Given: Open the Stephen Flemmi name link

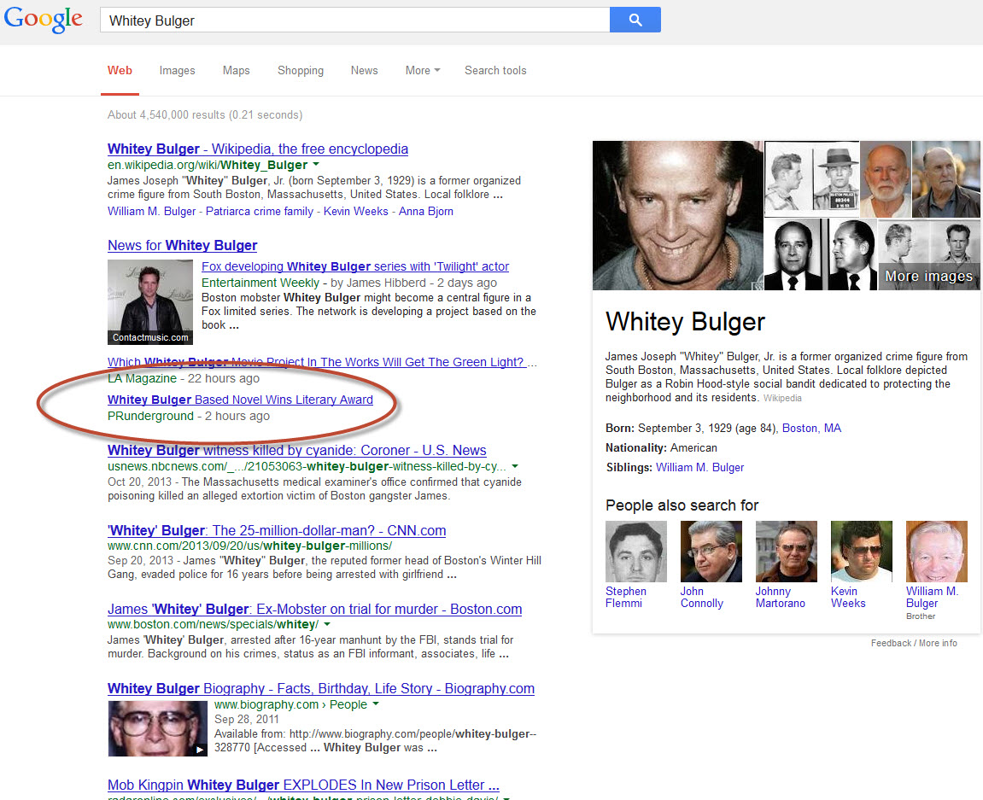Looking at the screenshot, I should coord(626,598).
